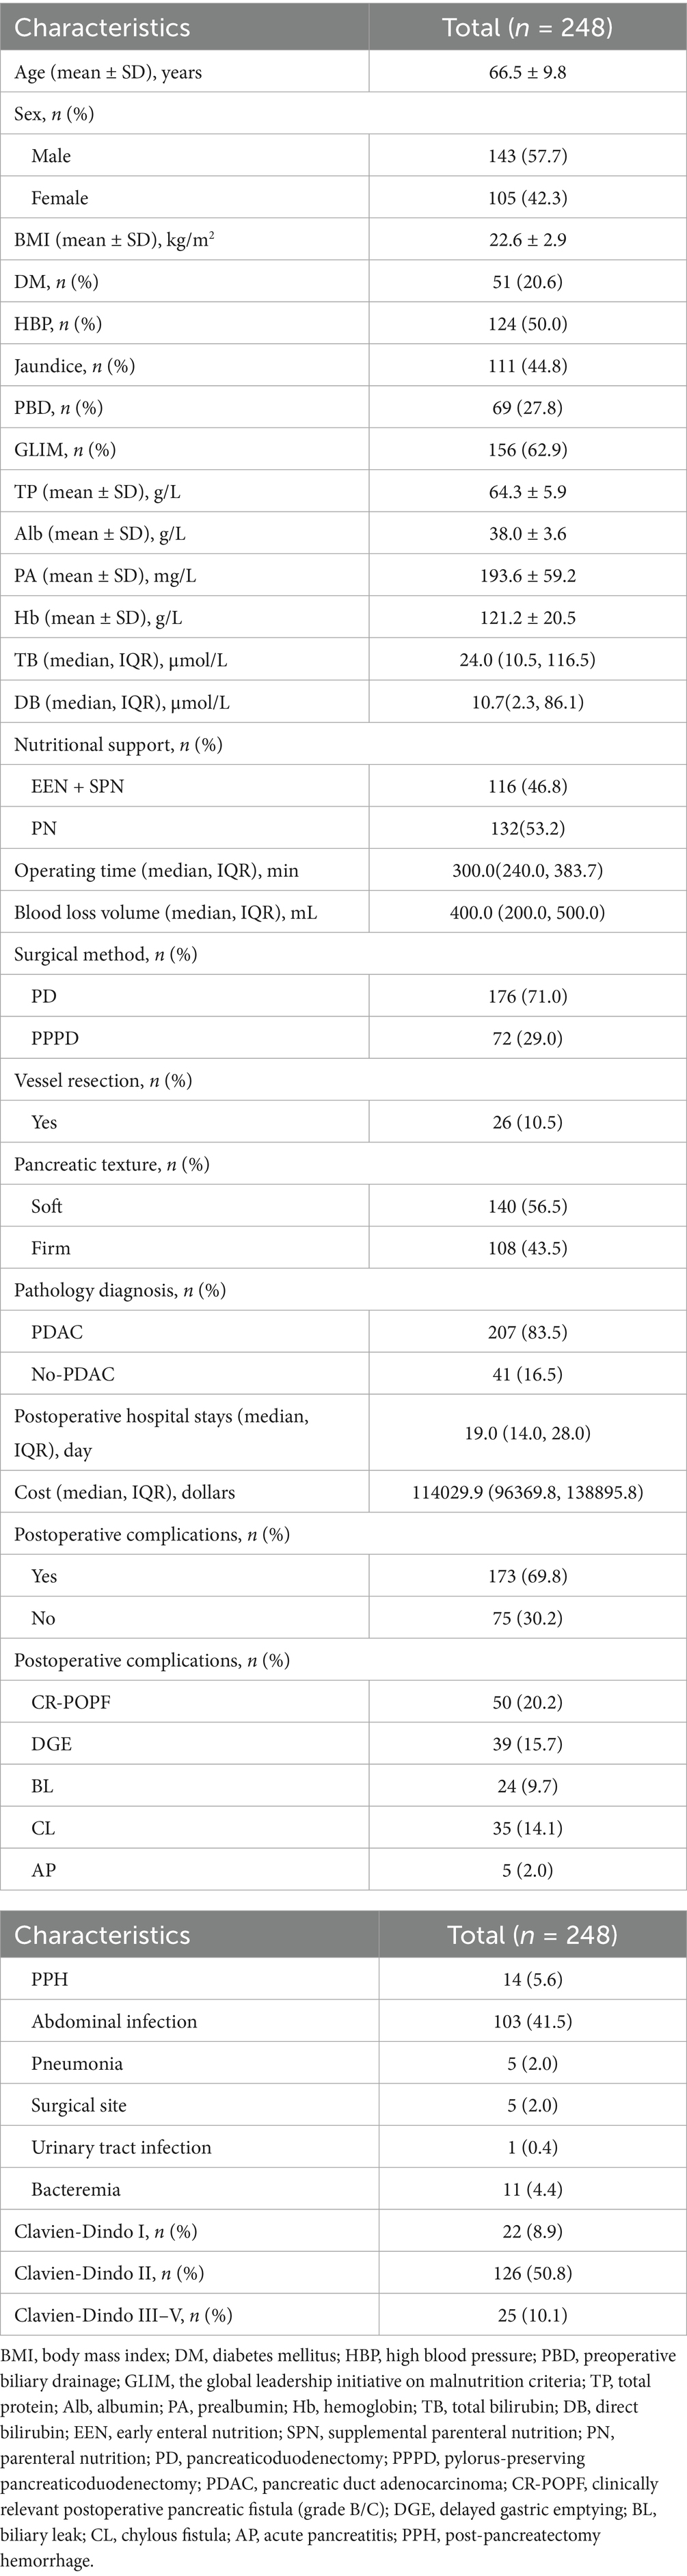The width and height of the screenshot is (687, 2576).
Task: Select the PPPD row label
Action: click(55, 1038)
